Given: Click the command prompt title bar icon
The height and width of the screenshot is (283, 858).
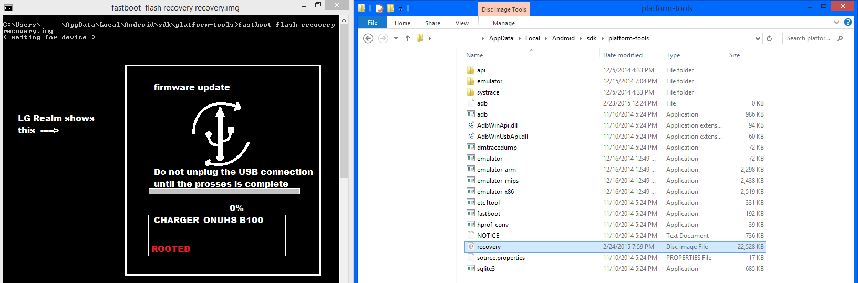Looking at the screenshot, I should 8,8.
